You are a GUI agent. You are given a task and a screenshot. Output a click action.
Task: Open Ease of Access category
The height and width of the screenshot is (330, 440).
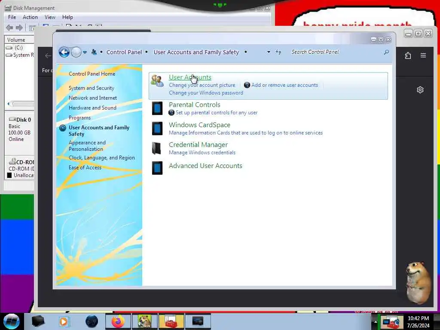tap(85, 168)
